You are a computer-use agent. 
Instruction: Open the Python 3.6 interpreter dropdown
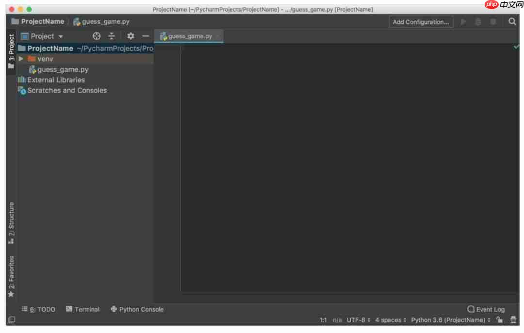pos(449,320)
